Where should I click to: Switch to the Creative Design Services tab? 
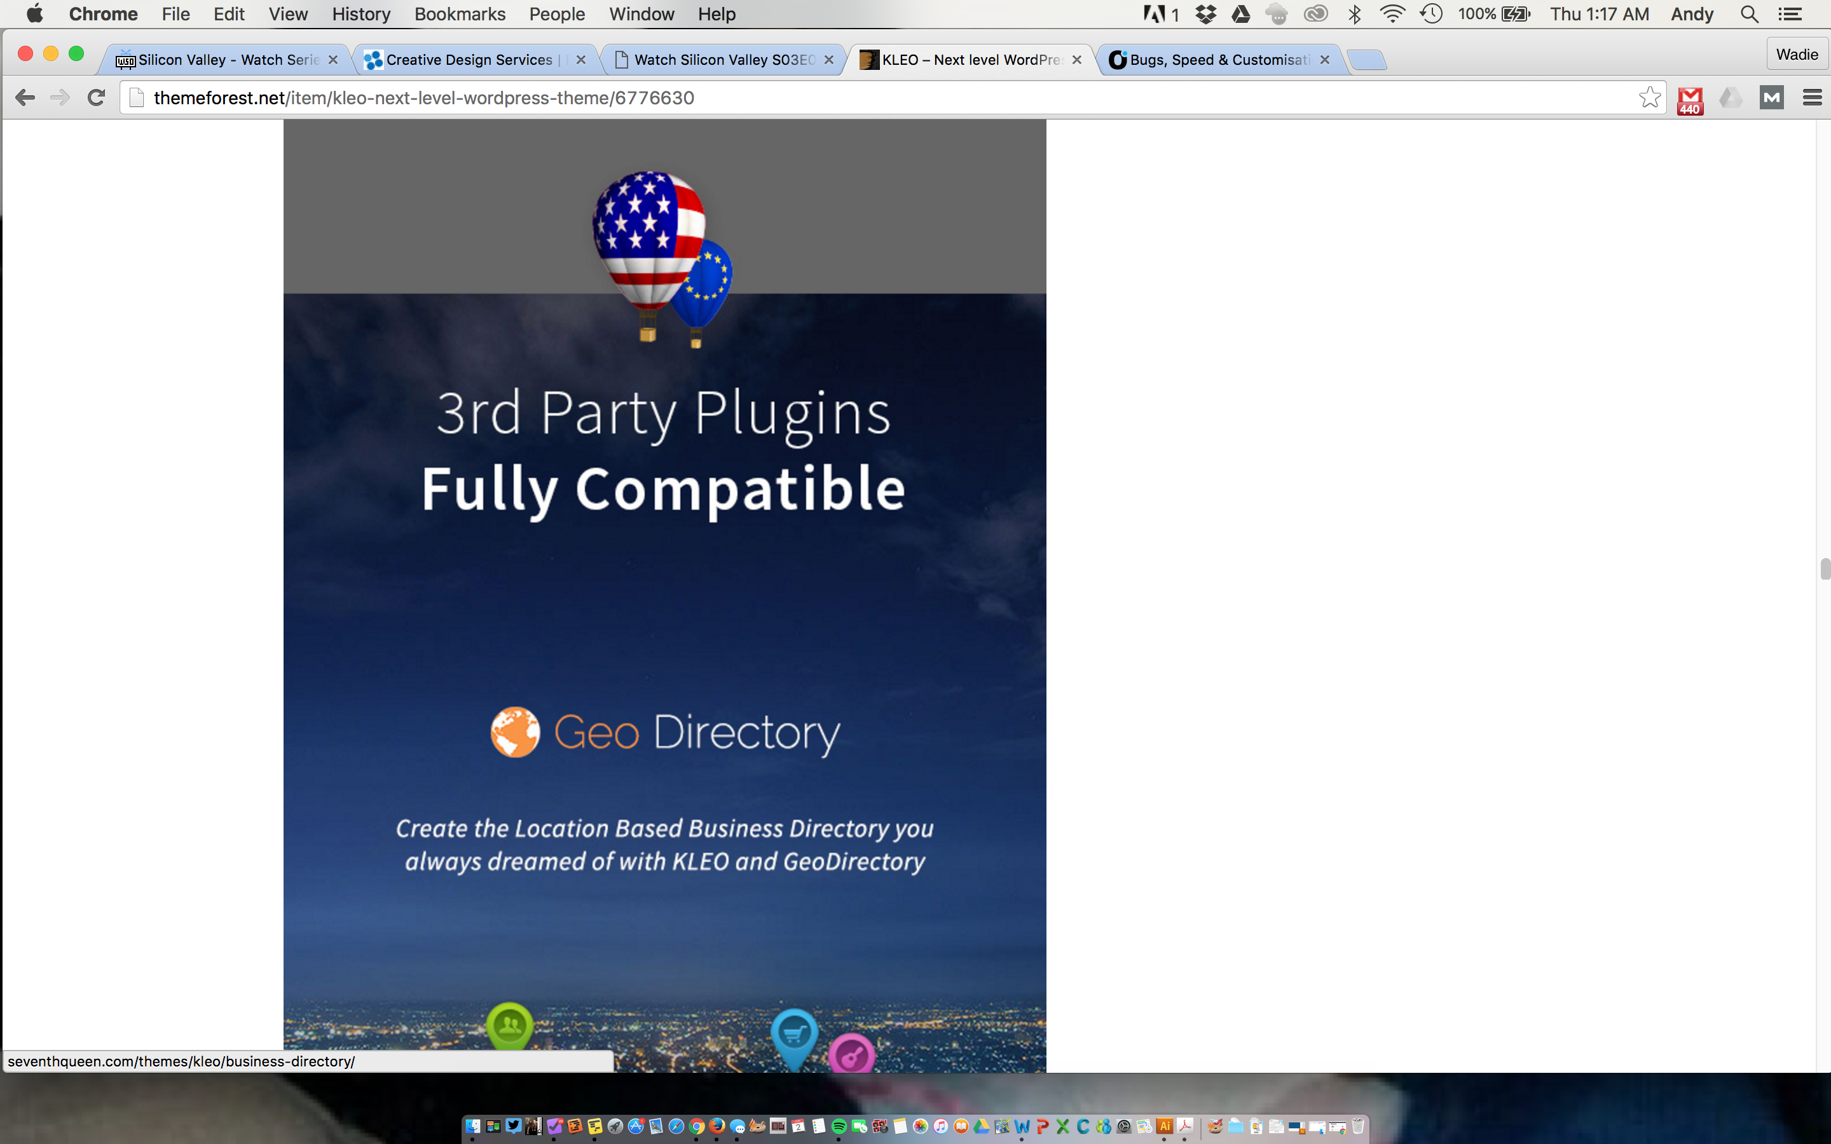click(474, 60)
